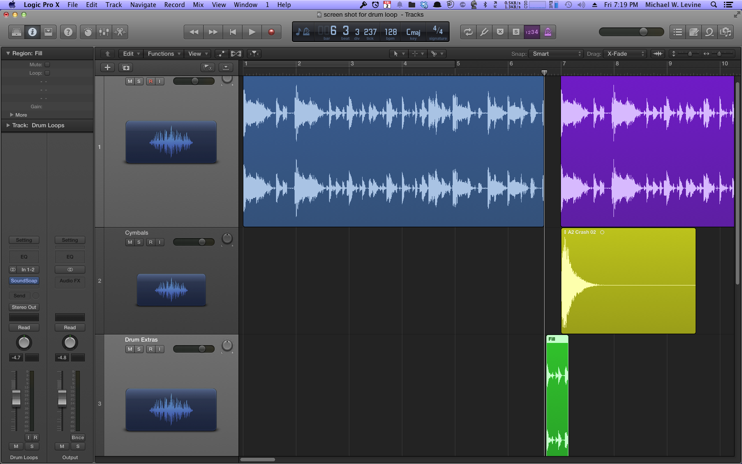Viewport: 742px width, 464px height.
Task: Record-enable the Cymbals track
Action: click(x=151, y=242)
